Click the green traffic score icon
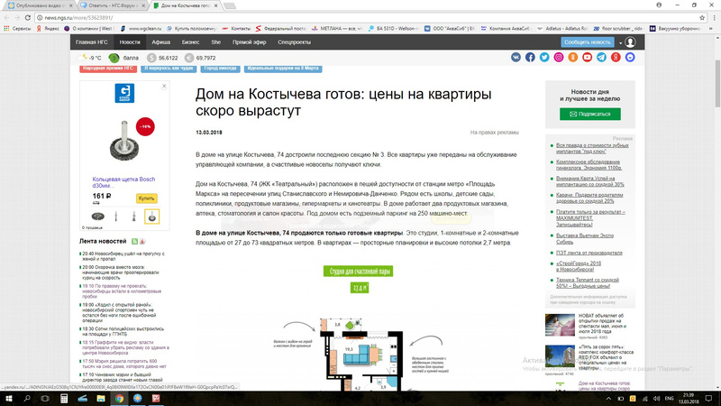Viewport: 721px width, 406px height. tap(114, 58)
